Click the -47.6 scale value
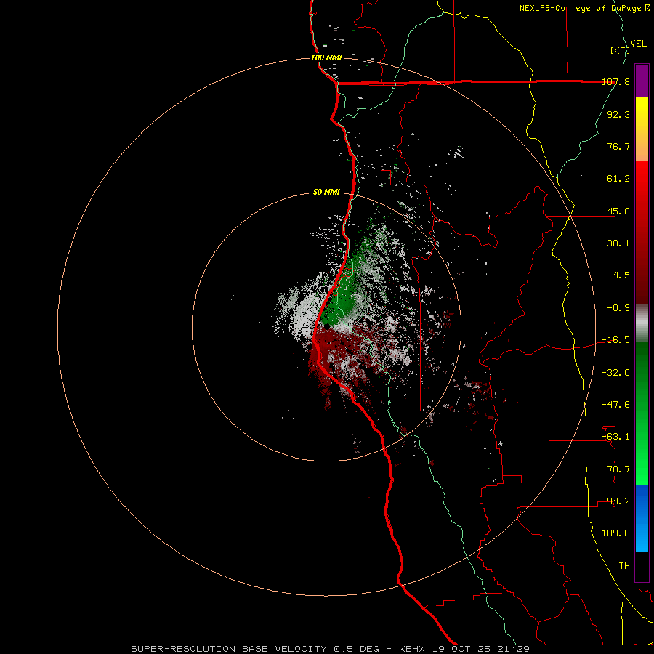 [615, 405]
